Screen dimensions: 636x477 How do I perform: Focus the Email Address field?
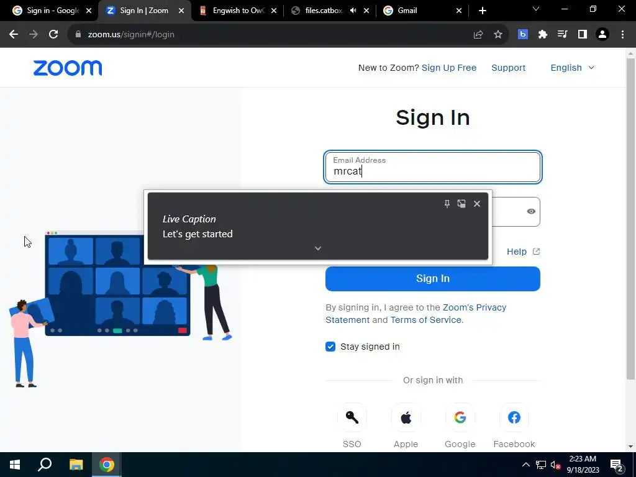pos(433,167)
